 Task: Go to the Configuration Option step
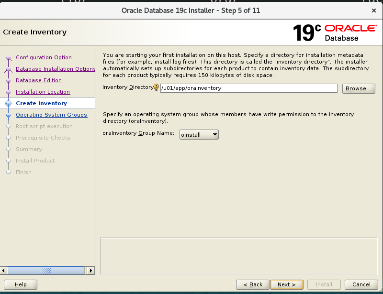(x=44, y=57)
